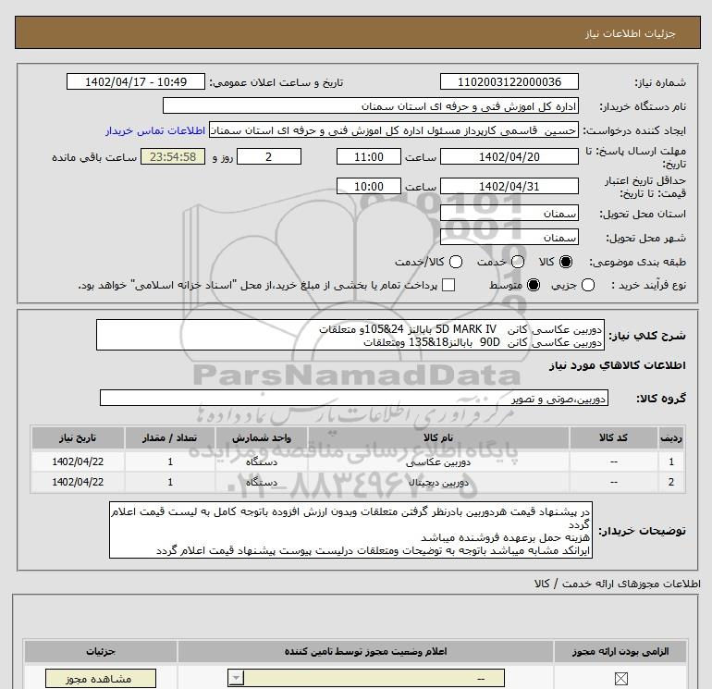712x689 pixels.
Task: Click price validity date 1402/04/31
Action: [x=509, y=186]
